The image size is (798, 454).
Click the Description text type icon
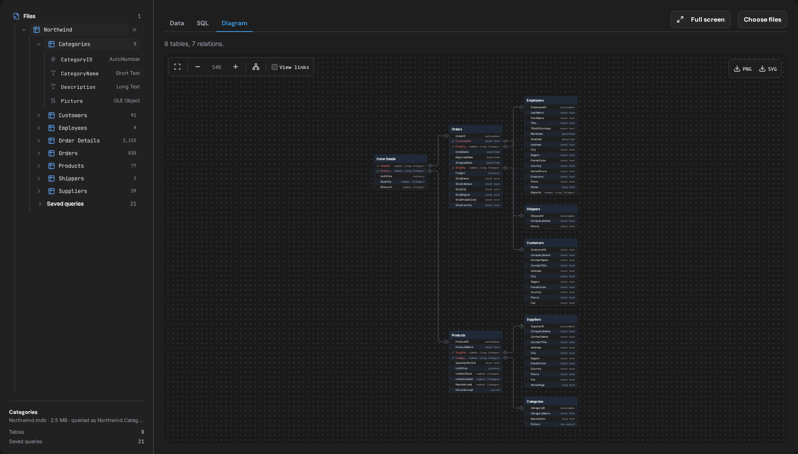[53, 87]
